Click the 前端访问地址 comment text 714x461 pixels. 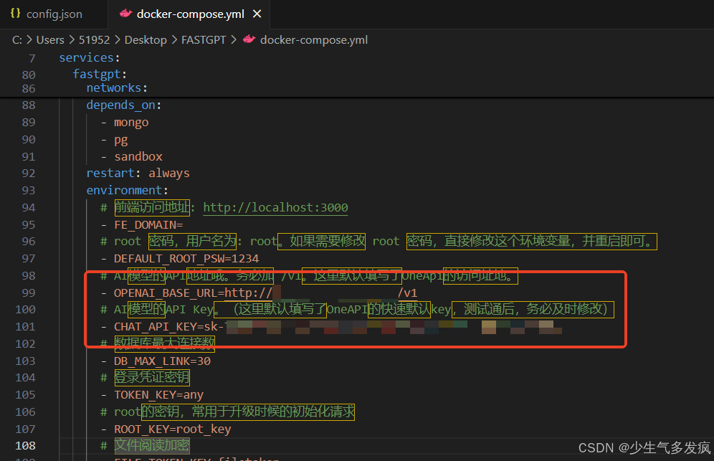(152, 208)
